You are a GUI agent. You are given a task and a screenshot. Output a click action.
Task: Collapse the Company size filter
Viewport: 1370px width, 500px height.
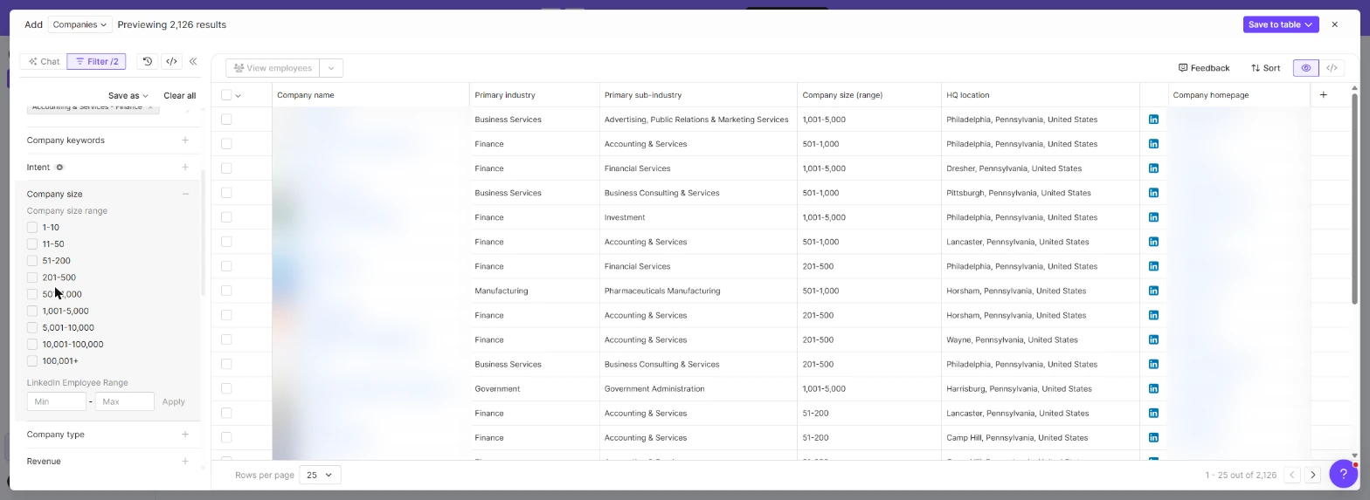pos(185,194)
